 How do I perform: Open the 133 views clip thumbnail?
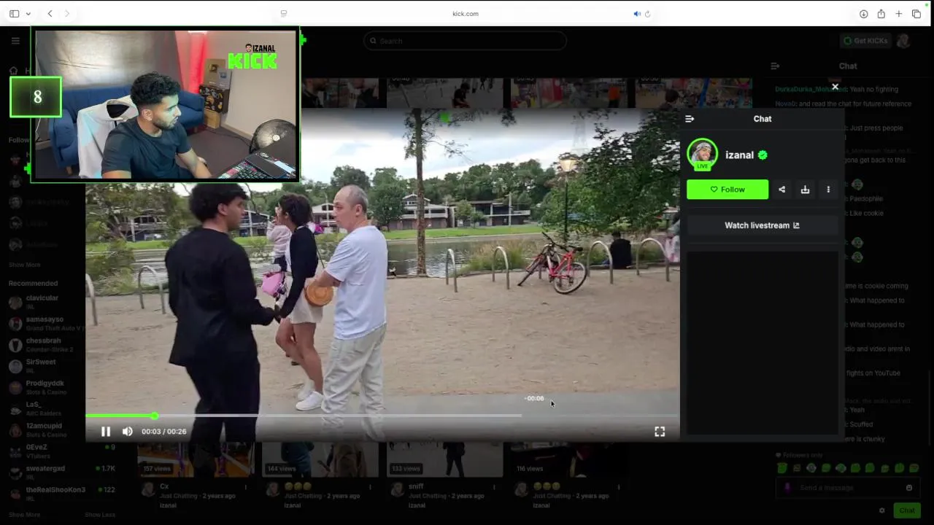(x=444, y=458)
